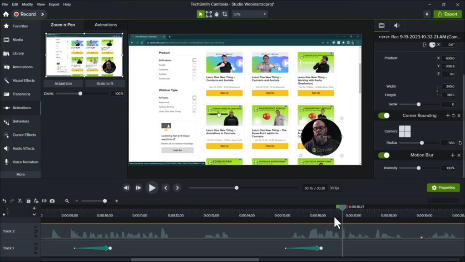
Task: Open the canvas zoom 50% dropdown
Action: point(249,14)
